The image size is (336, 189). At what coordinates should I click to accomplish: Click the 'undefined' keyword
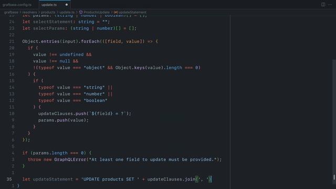click(x=71, y=55)
